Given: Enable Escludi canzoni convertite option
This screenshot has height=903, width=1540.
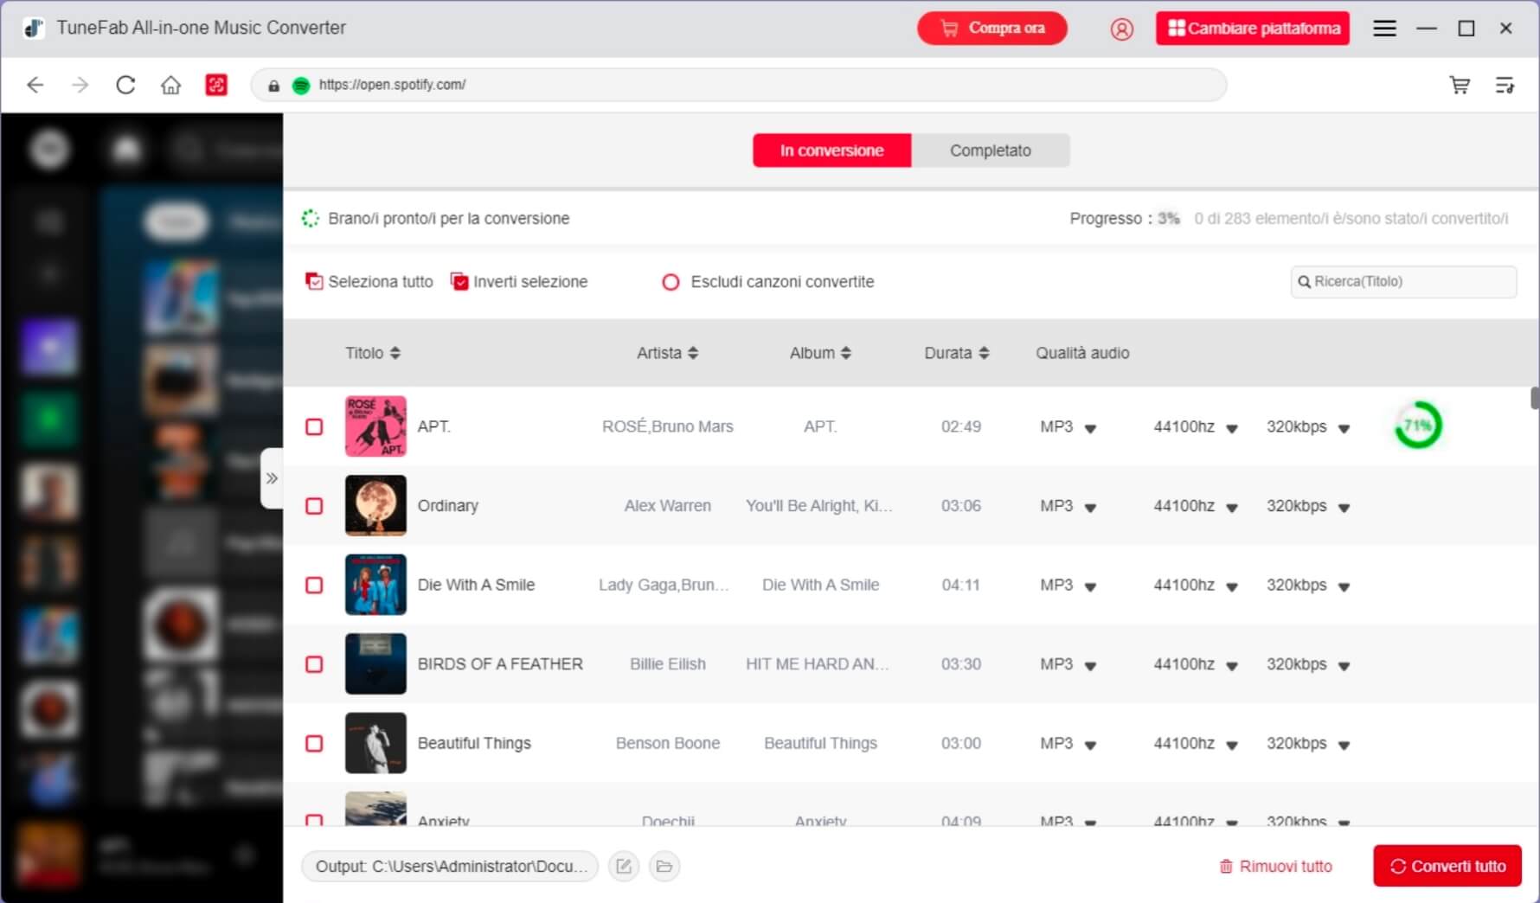Looking at the screenshot, I should pos(671,282).
